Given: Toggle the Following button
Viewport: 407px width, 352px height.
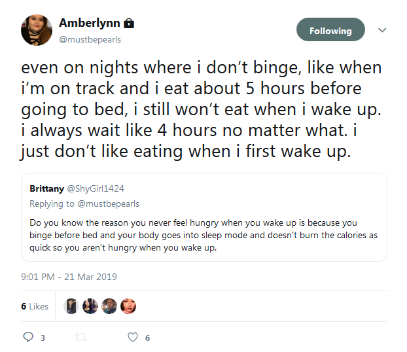Looking at the screenshot, I should coord(330,29).
